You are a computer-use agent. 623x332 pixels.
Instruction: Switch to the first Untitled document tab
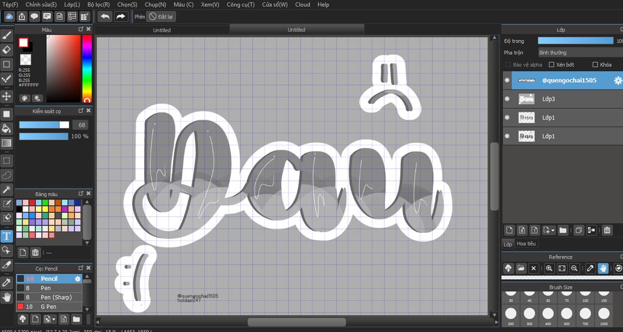point(162,30)
